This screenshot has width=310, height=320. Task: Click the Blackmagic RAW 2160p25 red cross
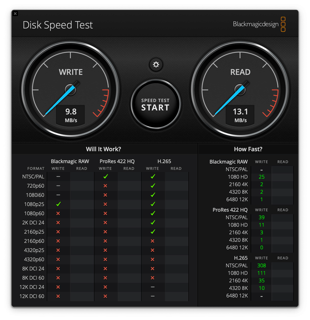58,232
